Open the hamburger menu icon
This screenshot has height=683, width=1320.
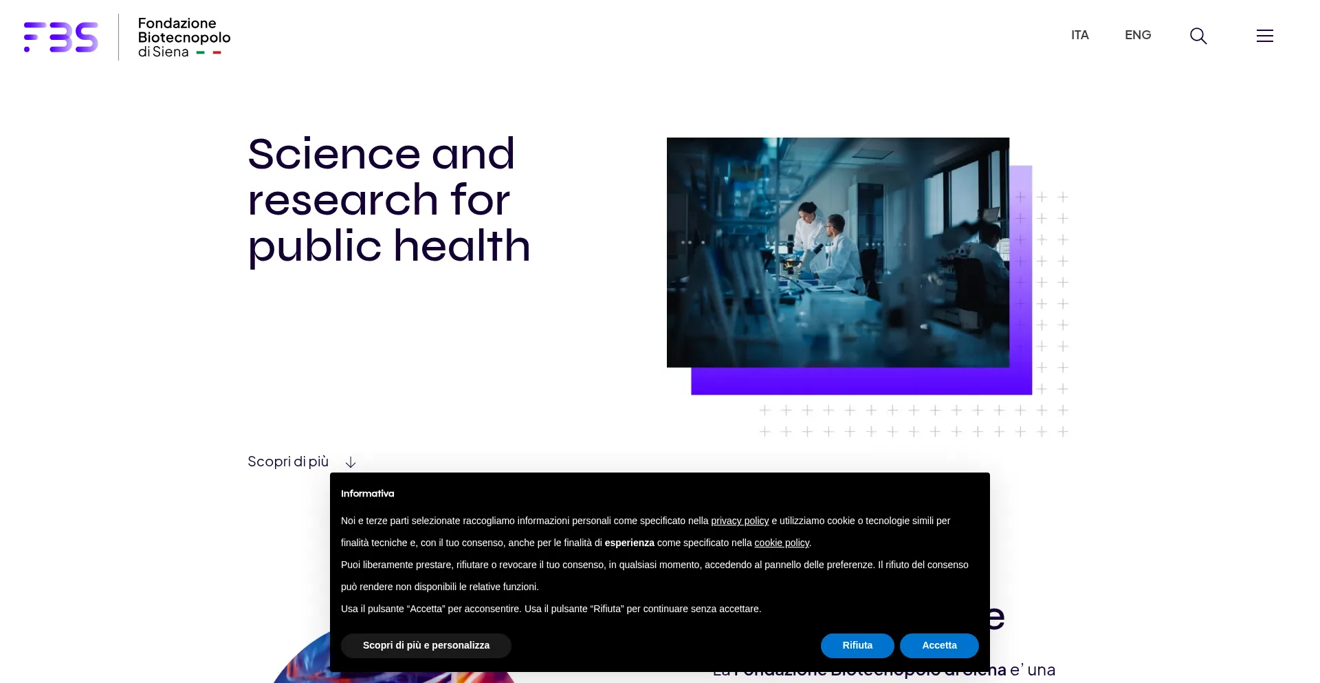1264,36
